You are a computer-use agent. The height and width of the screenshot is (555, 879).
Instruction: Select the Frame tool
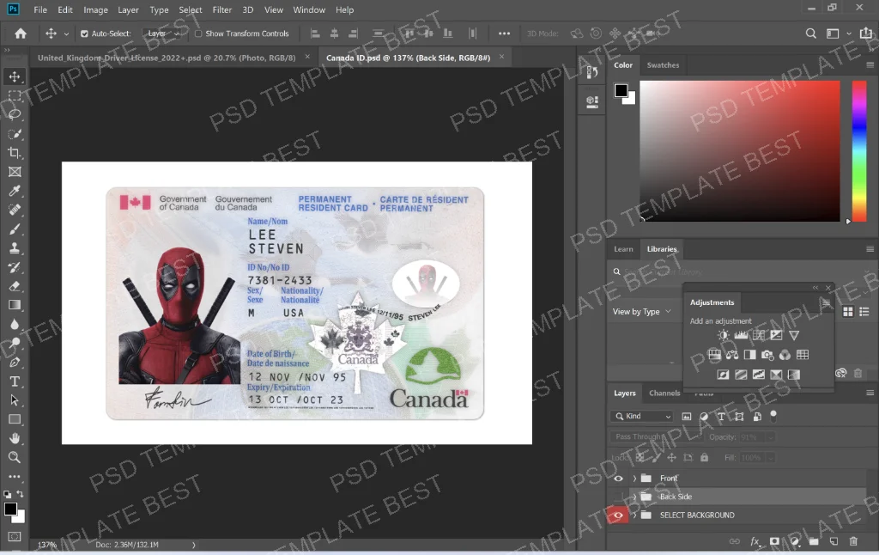click(15, 172)
